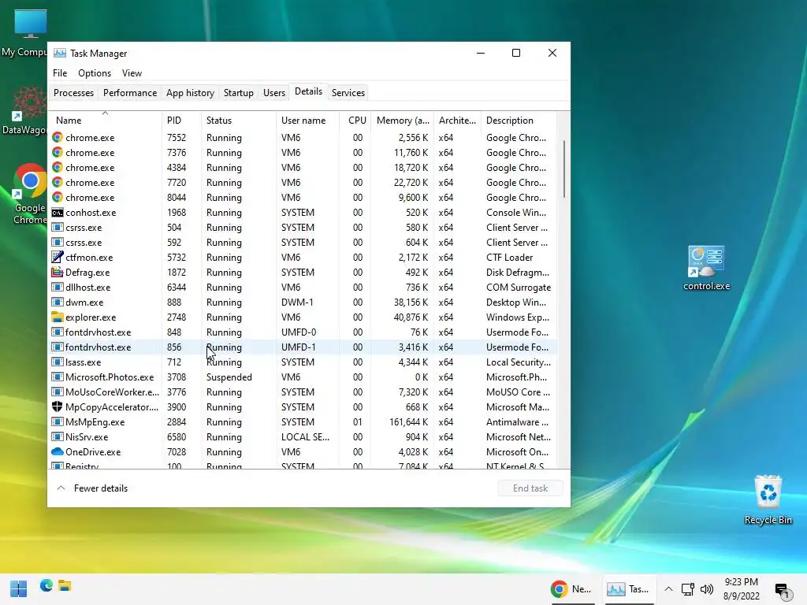The image size is (807, 605).
Task: Switch to the App history tab
Action: click(x=190, y=93)
